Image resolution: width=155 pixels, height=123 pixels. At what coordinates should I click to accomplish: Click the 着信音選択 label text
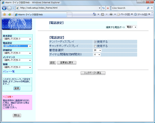56,50
